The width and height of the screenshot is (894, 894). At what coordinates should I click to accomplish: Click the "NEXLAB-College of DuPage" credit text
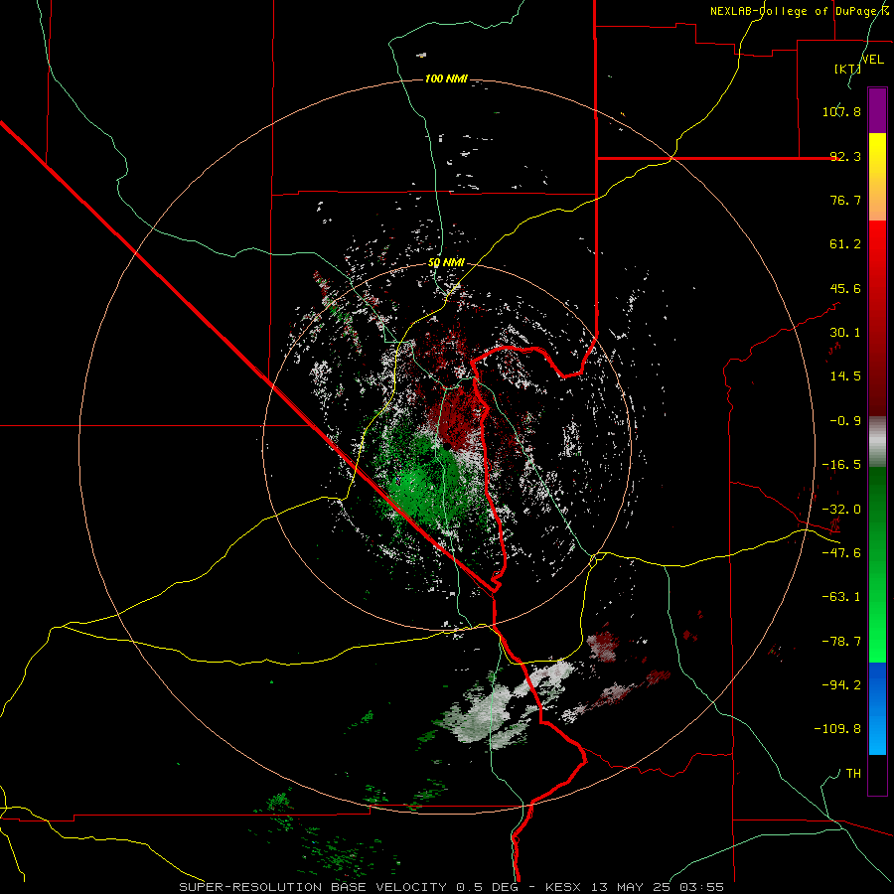[x=795, y=11]
